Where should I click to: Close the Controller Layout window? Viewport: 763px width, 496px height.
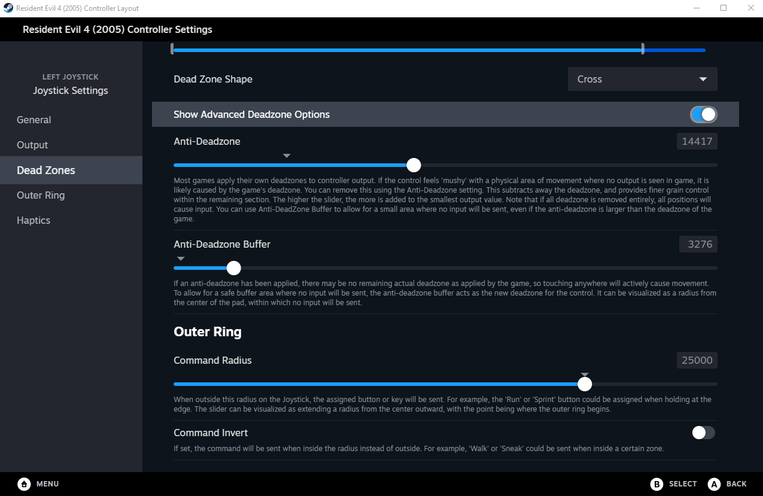point(750,8)
